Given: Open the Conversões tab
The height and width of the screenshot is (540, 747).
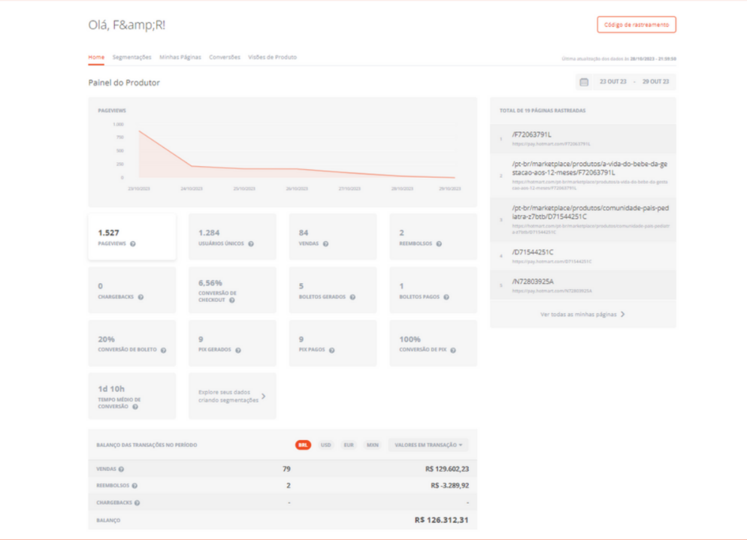Looking at the screenshot, I should click(x=225, y=57).
